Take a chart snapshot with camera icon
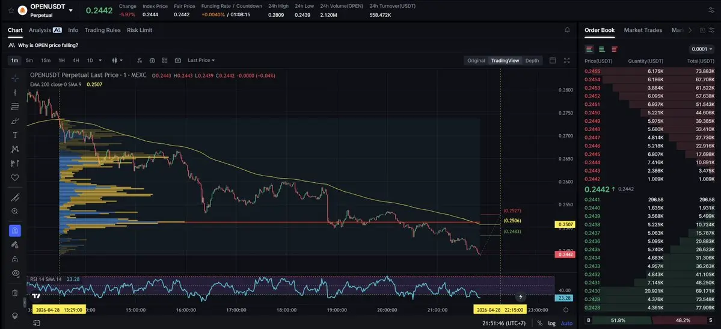 (x=178, y=60)
